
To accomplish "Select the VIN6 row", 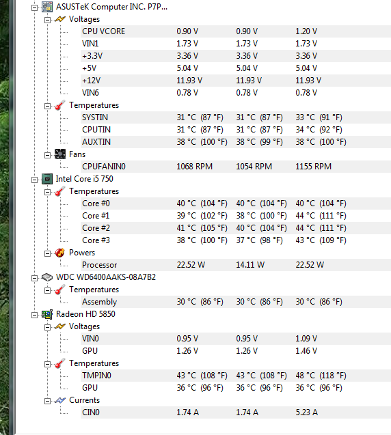I will click(236, 93).
